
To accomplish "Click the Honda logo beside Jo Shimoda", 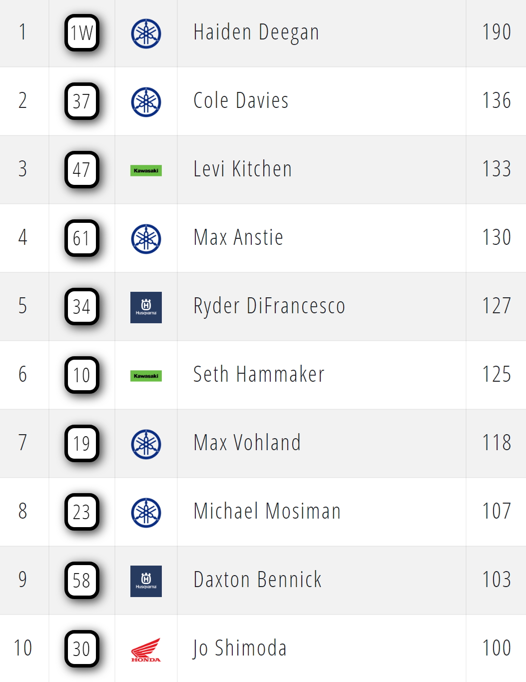I will 146,650.
